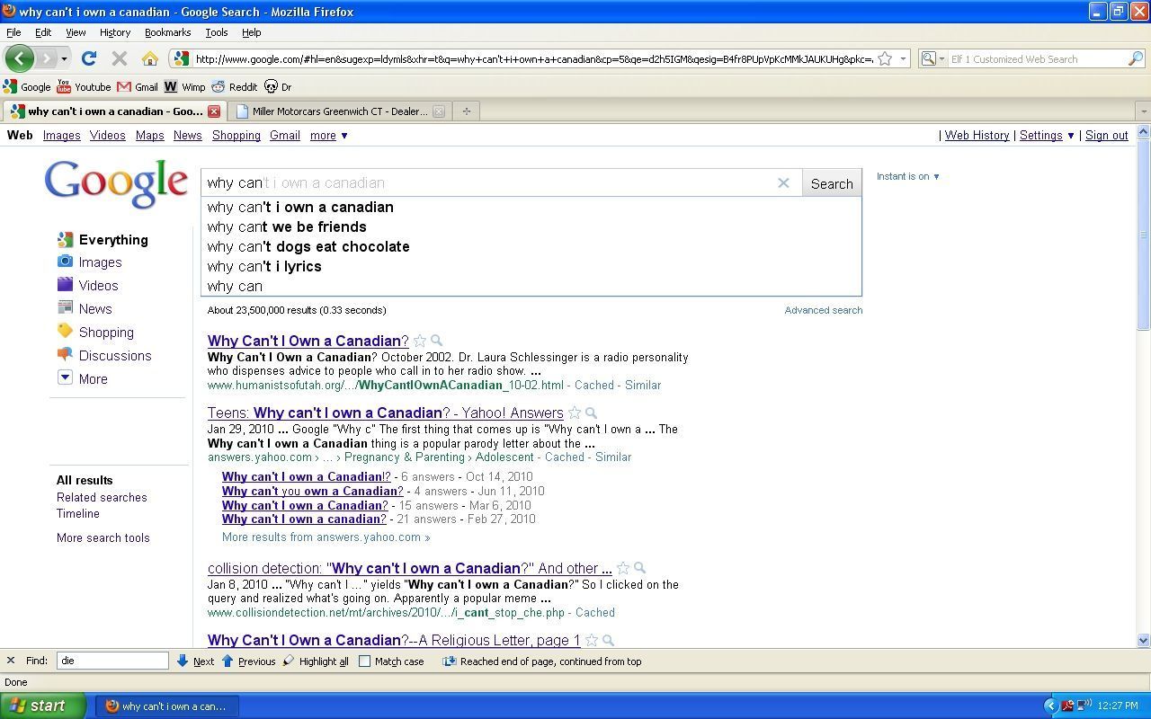Star the collision detection result
This screenshot has height=719, width=1151.
(x=622, y=568)
